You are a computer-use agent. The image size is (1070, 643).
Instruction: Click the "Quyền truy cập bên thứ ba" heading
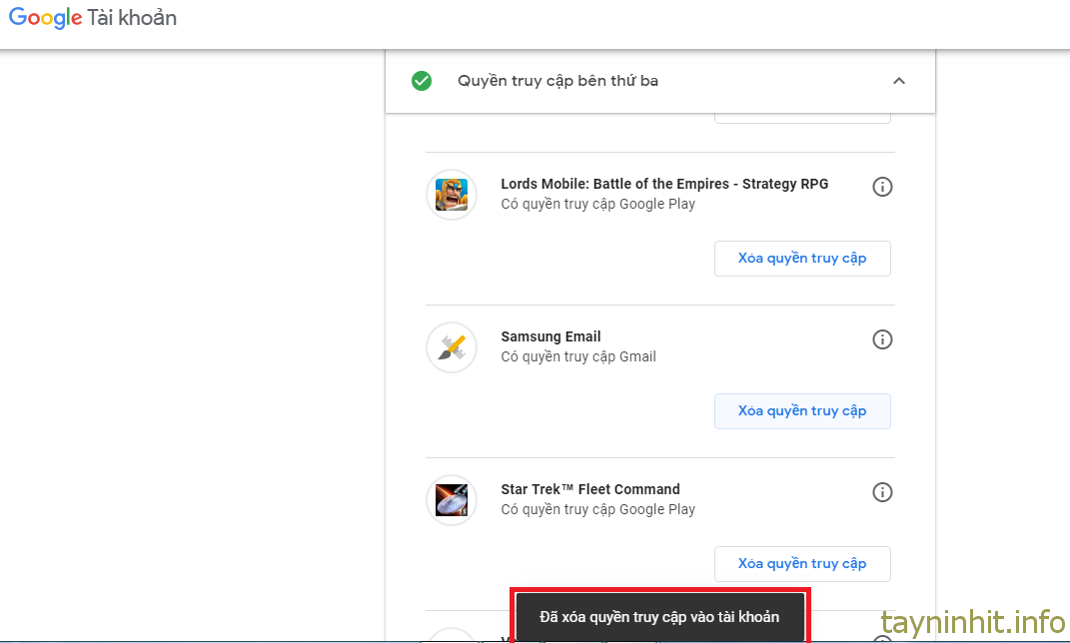(x=557, y=81)
